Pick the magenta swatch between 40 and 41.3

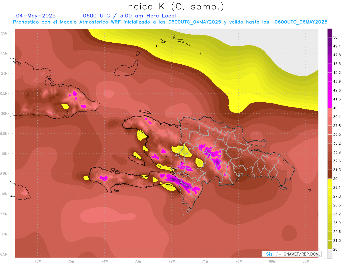coord(330,103)
